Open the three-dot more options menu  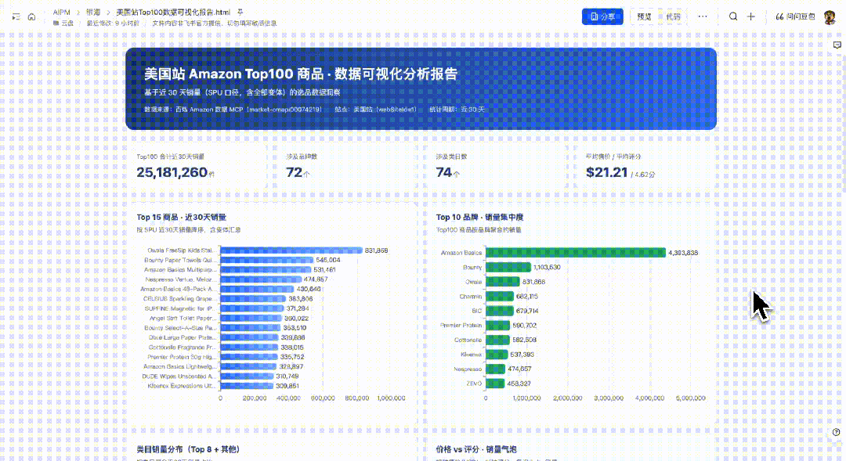coord(703,16)
